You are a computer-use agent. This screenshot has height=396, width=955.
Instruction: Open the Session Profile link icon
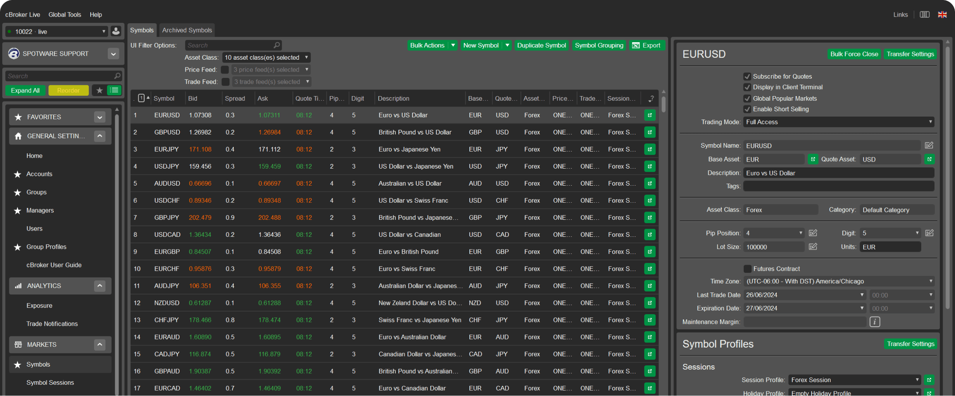(x=929, y=380)
